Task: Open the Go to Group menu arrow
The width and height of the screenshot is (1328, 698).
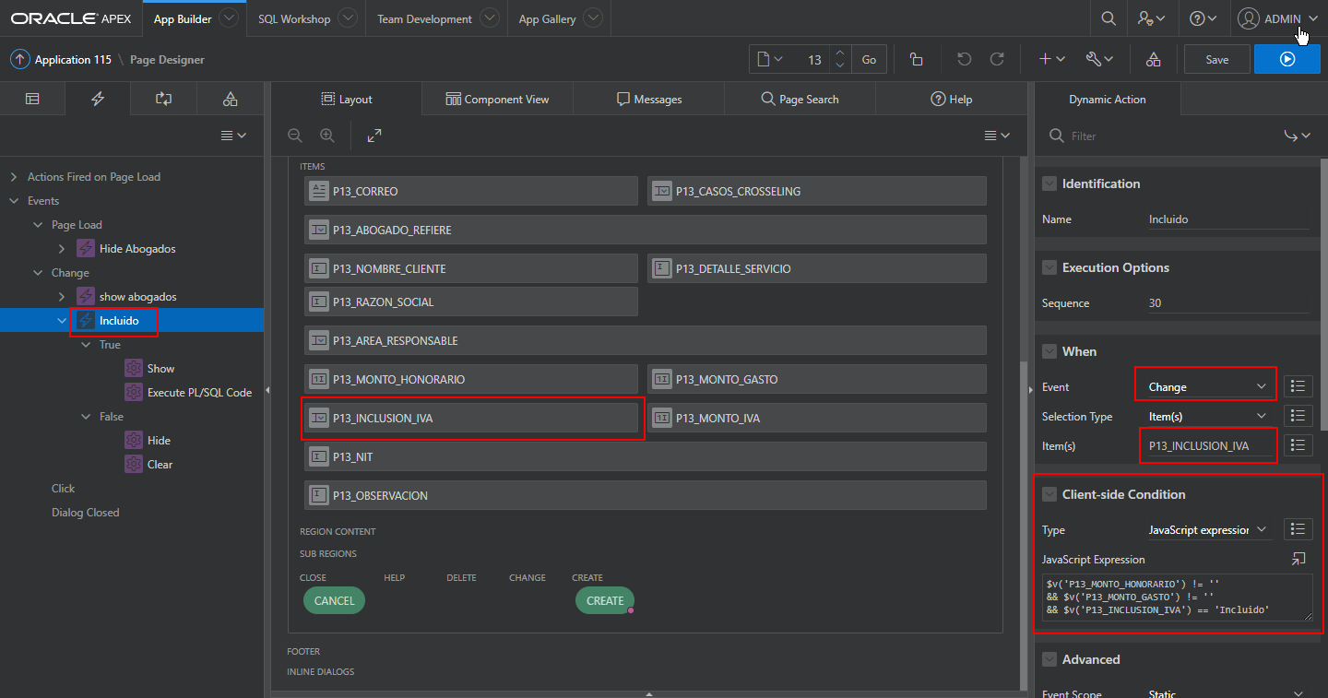Action: pos(1297,136)
